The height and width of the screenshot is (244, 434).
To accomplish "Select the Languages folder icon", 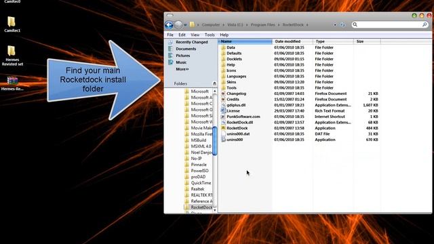I will tap(223, 77).
